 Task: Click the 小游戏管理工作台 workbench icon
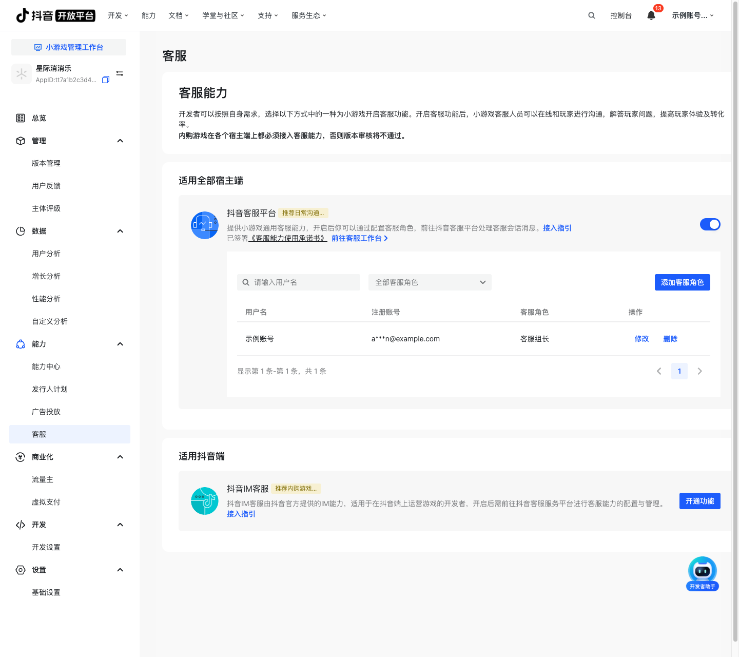tap(38, 47)
